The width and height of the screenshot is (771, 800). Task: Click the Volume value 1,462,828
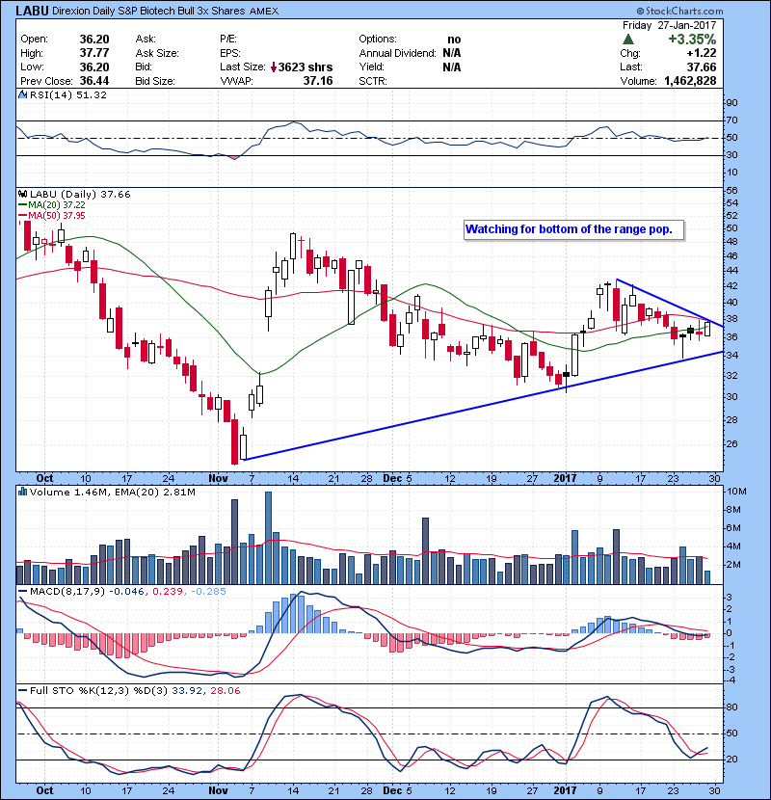point(690,81)
